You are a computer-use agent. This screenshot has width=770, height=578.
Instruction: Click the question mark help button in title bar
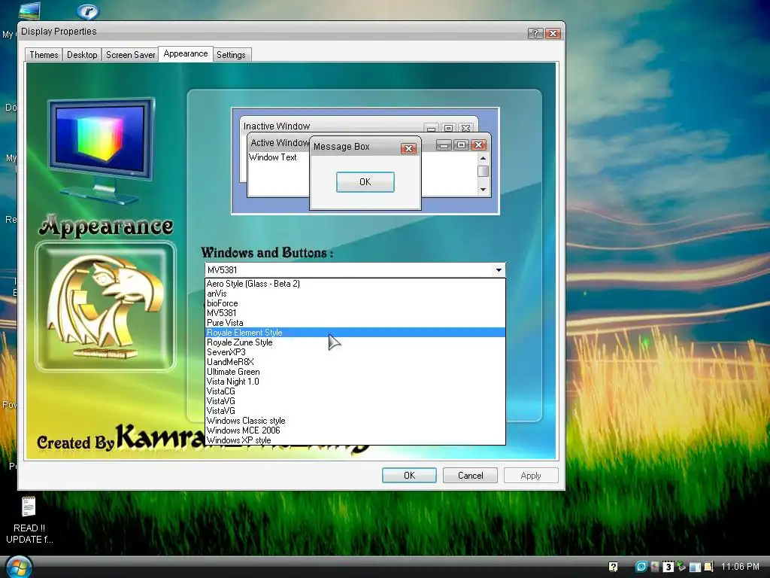click(535, 33)
